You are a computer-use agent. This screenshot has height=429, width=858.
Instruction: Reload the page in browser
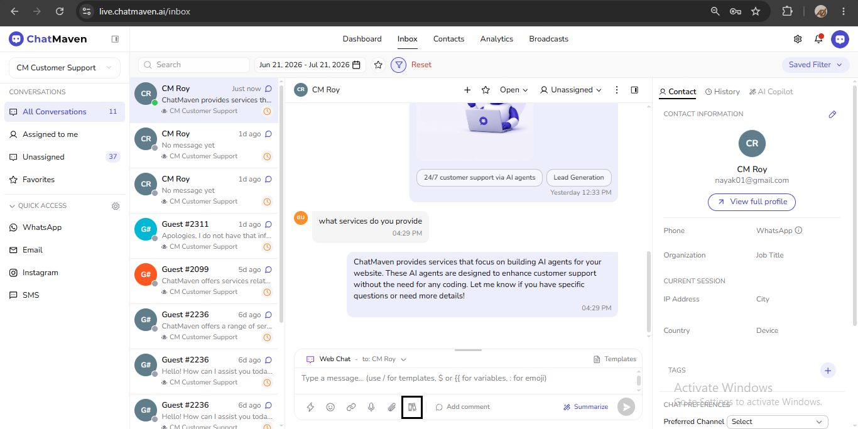click(60, 11)
